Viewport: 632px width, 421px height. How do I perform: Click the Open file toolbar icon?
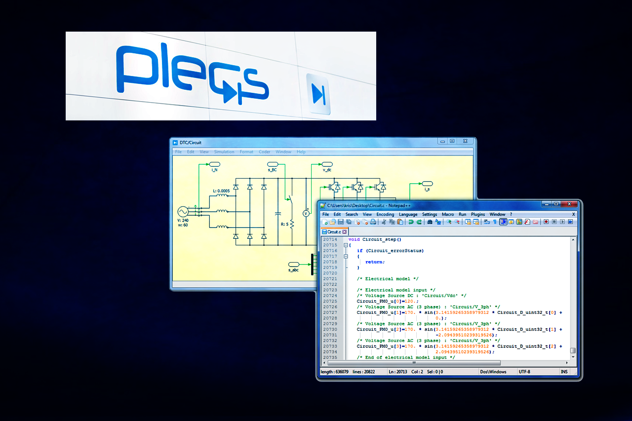click(332, 222)
